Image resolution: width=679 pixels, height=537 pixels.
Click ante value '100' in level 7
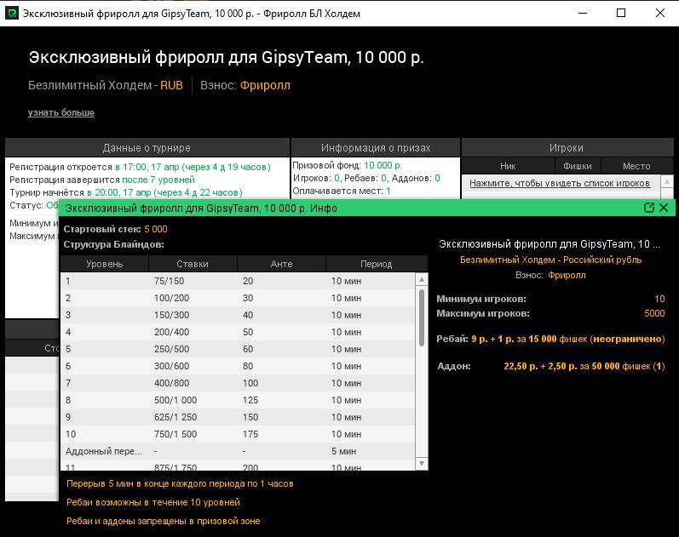pyautogui.click(x=250, y=383)
